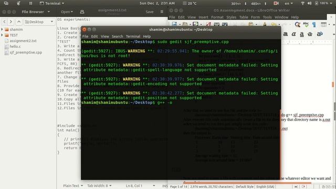Toggle Italic in Writer formatting toolbar
336x189 pixels.
coord(293,34)
